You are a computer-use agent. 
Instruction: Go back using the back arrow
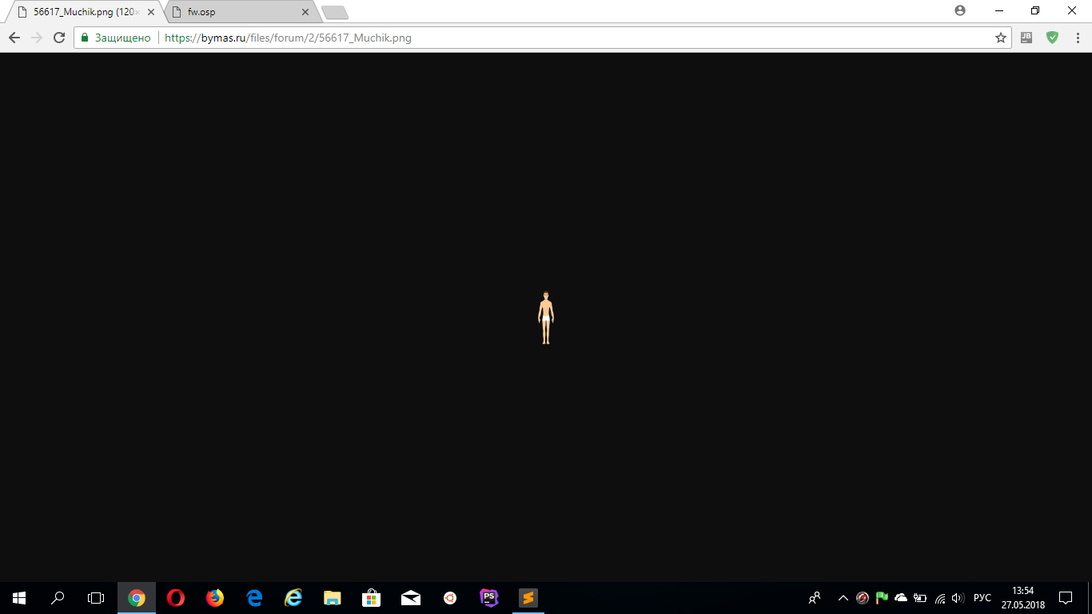tap(14, 38)
